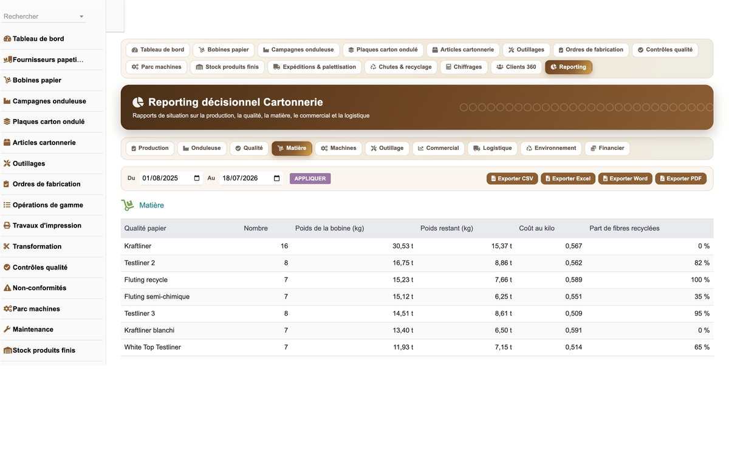Image resolution: width=729 pixels, height=451 pixels.
Task: Open Bobines papier top tab
Action: (224, 50)
